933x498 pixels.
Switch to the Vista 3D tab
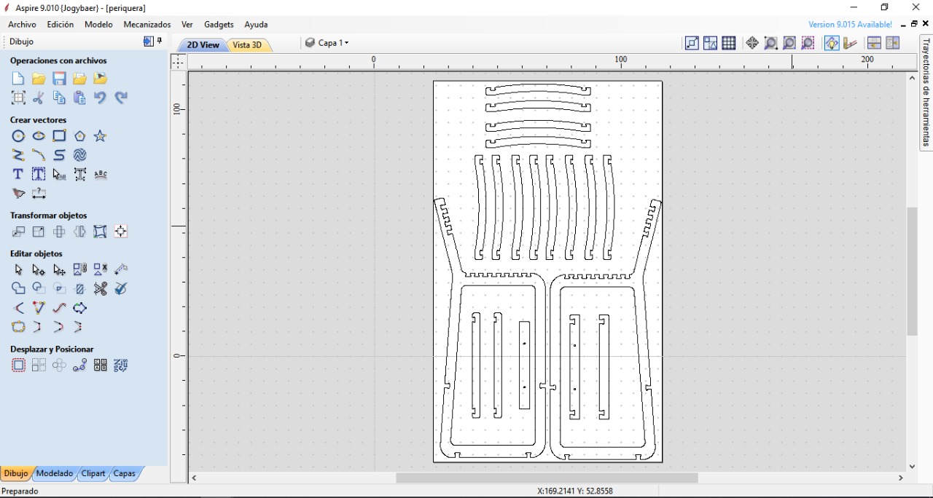coord(248,45)
